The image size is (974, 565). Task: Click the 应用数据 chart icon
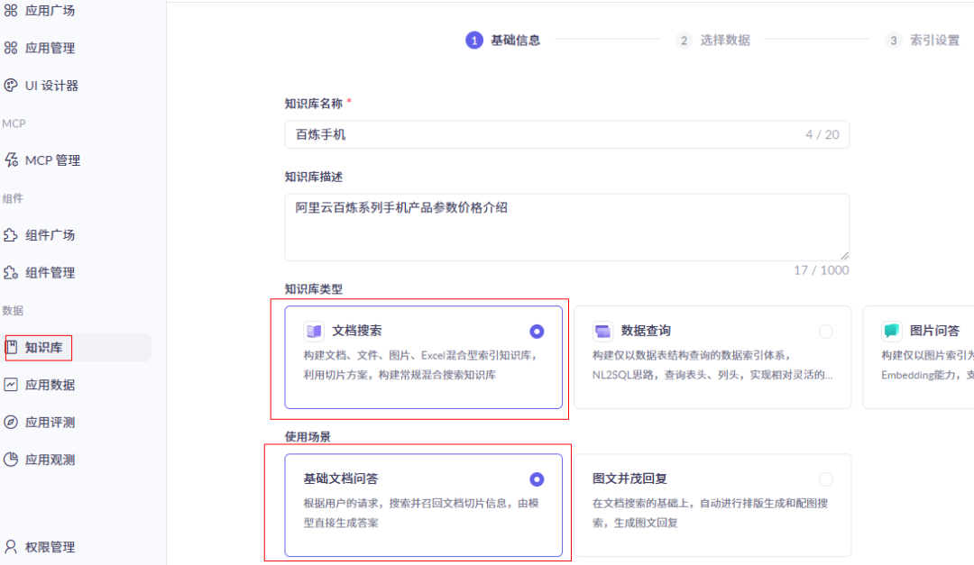click(11, 384)
